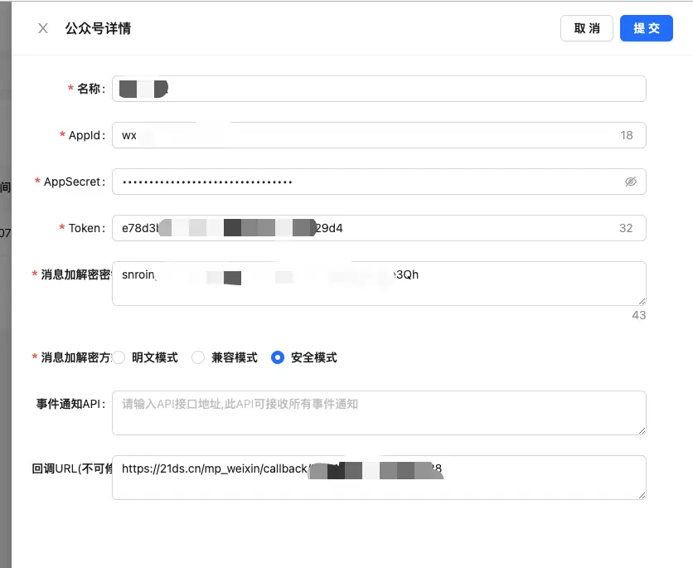This screenshot has width=693, height=568.
Task: Grab the 消息加解密密钥 textarea resize handle
Action: (x=642, y=302)
